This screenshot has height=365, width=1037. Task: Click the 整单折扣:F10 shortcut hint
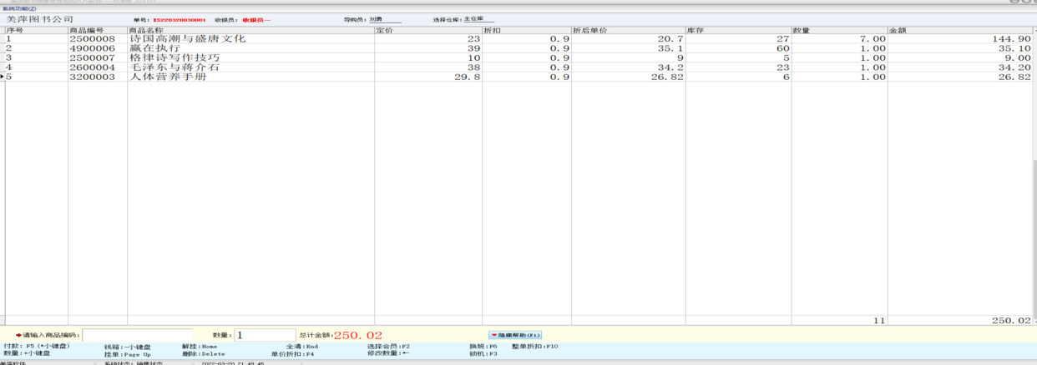coord(534,346)
